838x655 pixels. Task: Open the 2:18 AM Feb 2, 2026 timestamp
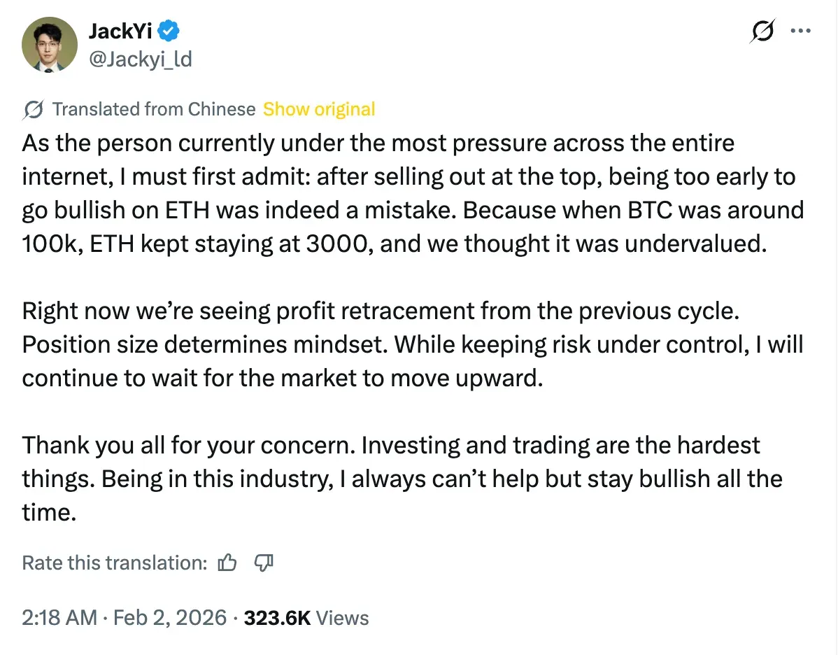pos(125,617)
